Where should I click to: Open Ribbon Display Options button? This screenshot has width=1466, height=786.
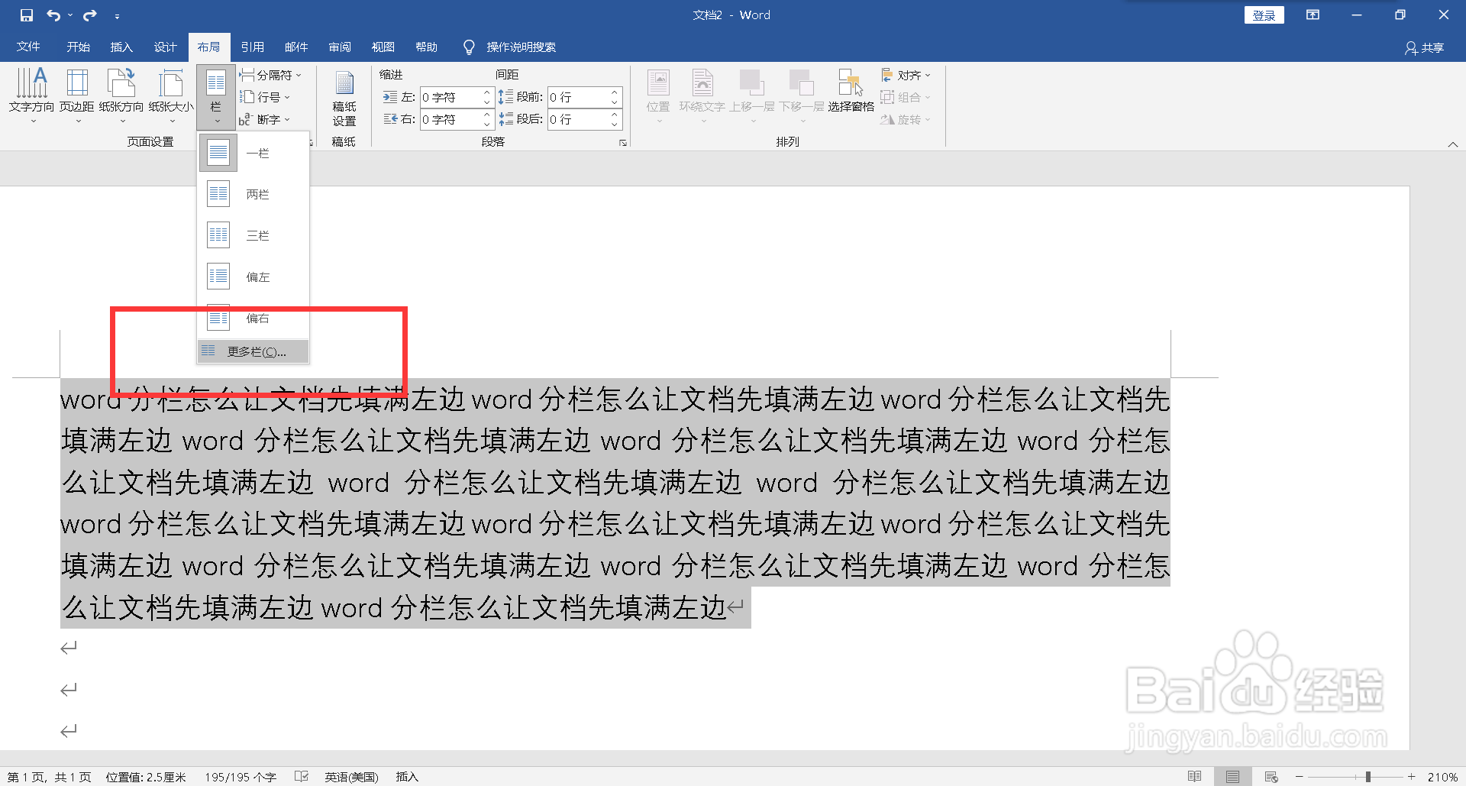point(1313,15)
